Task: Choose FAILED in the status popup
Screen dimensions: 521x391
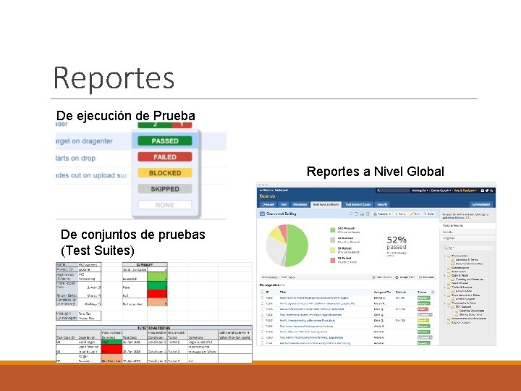Action: tap(165, 157)
